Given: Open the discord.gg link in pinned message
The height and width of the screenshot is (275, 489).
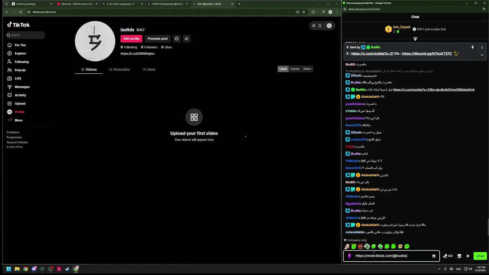Looking at the screenshot, I should [x=427, y=54].
